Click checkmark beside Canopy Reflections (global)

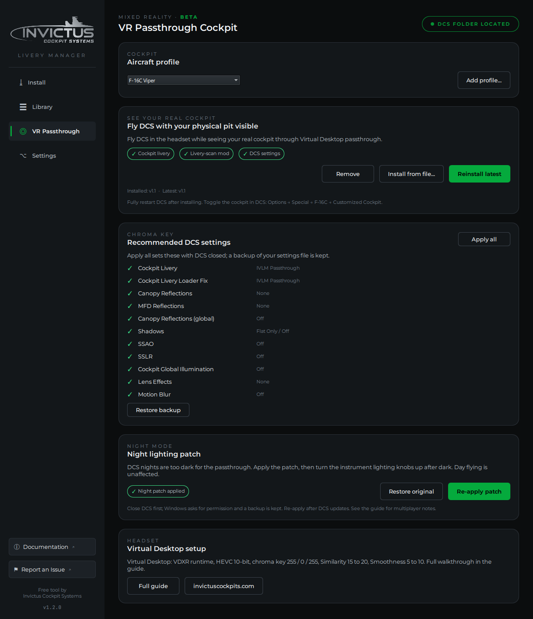pos(130,319)
